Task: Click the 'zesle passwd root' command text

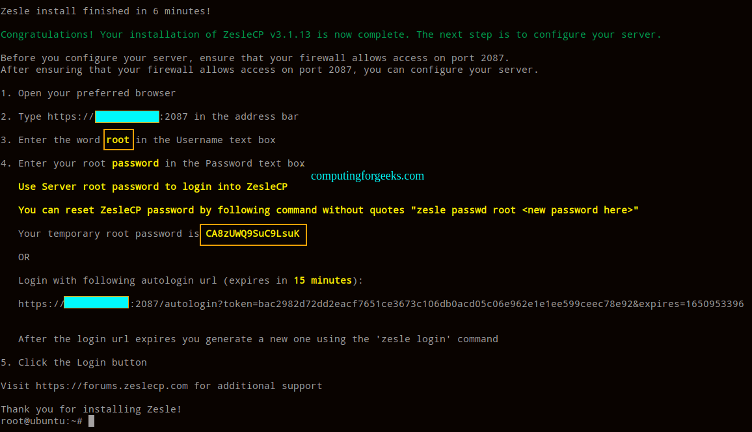Action: coord(463,210)
